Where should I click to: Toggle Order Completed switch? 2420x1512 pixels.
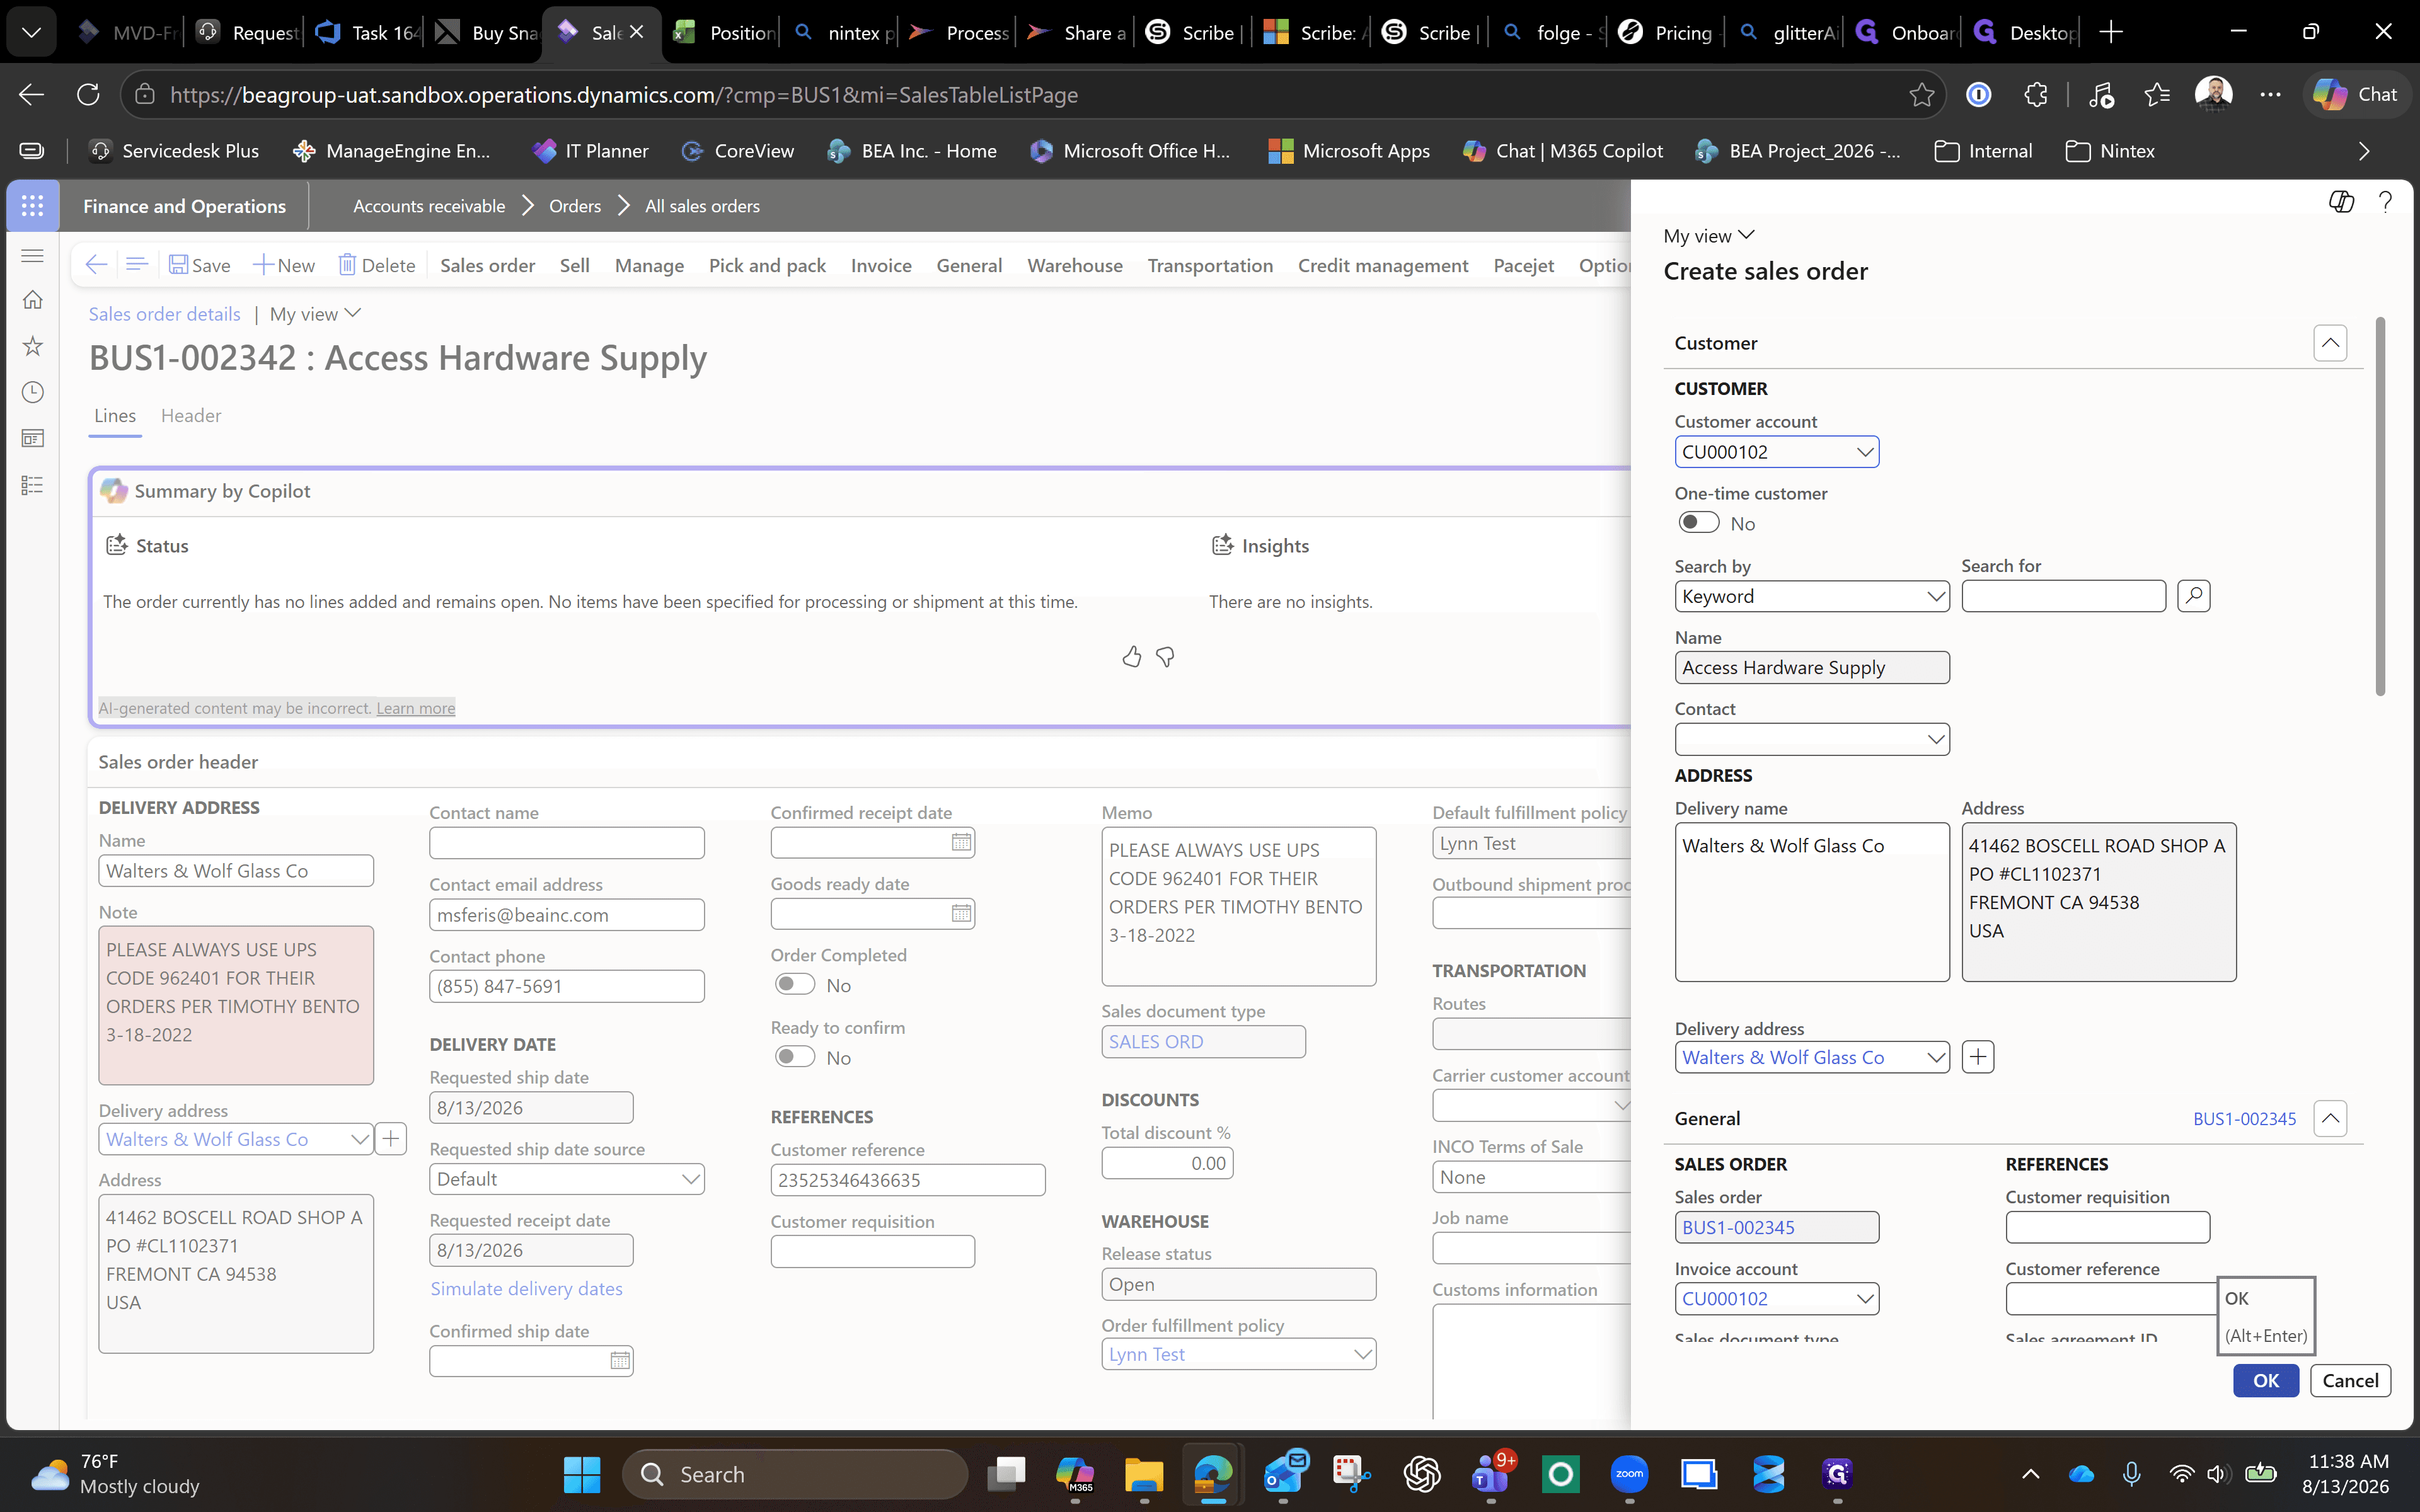[x=795, y=985]
